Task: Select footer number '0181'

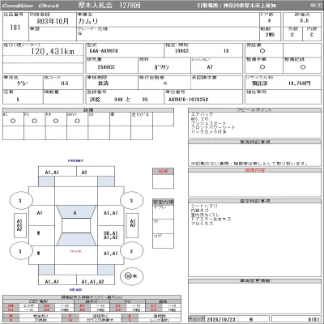Action: [313, 319]
